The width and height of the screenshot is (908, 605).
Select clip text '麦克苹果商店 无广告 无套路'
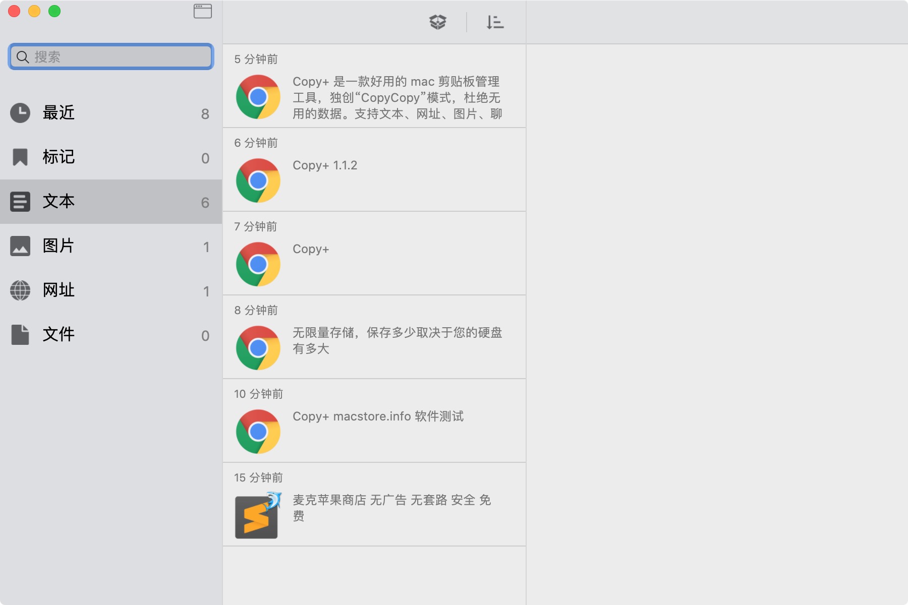tap(370, 500)
